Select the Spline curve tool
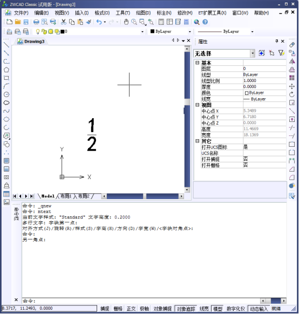The width and height of the screenshot is (299, 314). tap(6, 111)
